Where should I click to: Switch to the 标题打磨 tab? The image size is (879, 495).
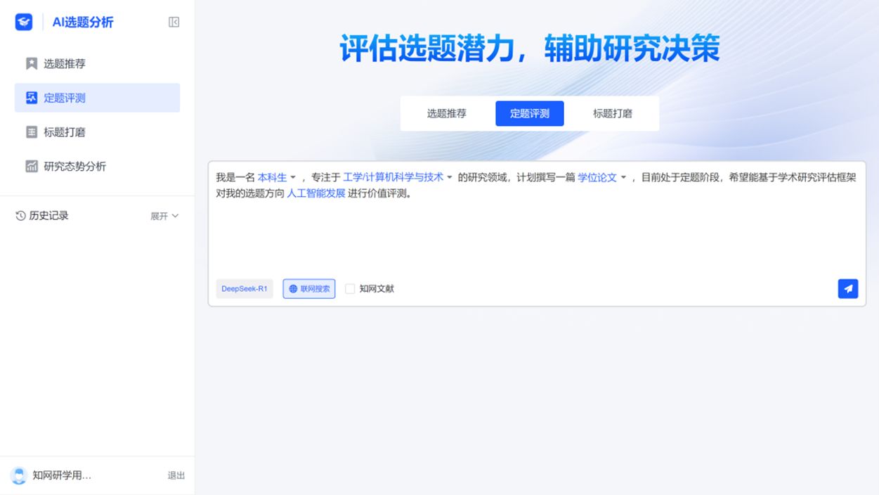(612, 114)
